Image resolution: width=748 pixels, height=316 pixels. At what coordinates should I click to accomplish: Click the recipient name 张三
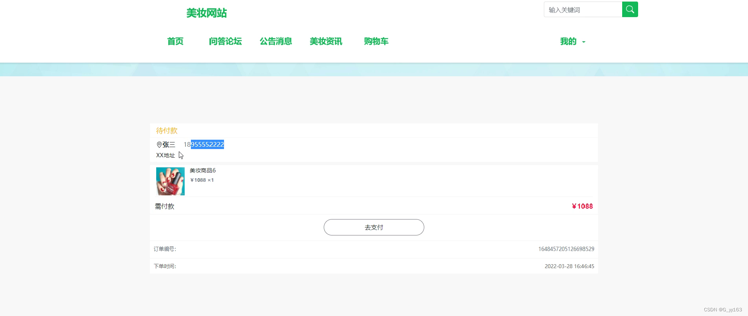coord(169,145)
